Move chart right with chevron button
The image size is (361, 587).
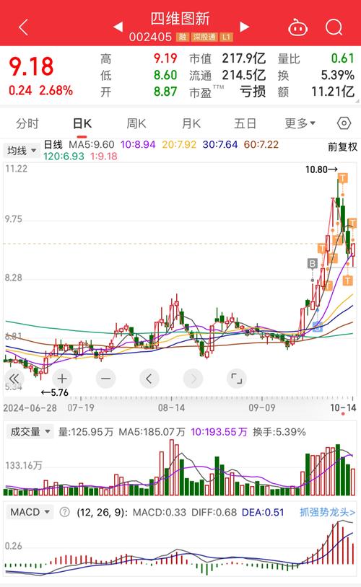coord(193,379)
